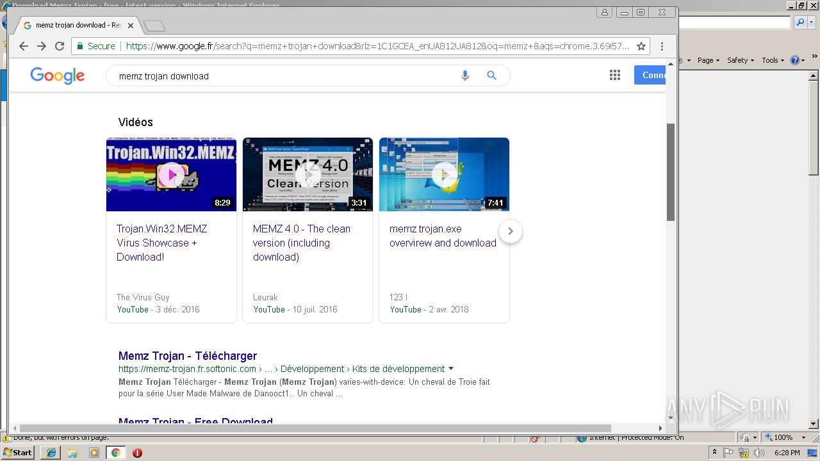Open memz trojan.exe overvirew and download link

point(443,236)
